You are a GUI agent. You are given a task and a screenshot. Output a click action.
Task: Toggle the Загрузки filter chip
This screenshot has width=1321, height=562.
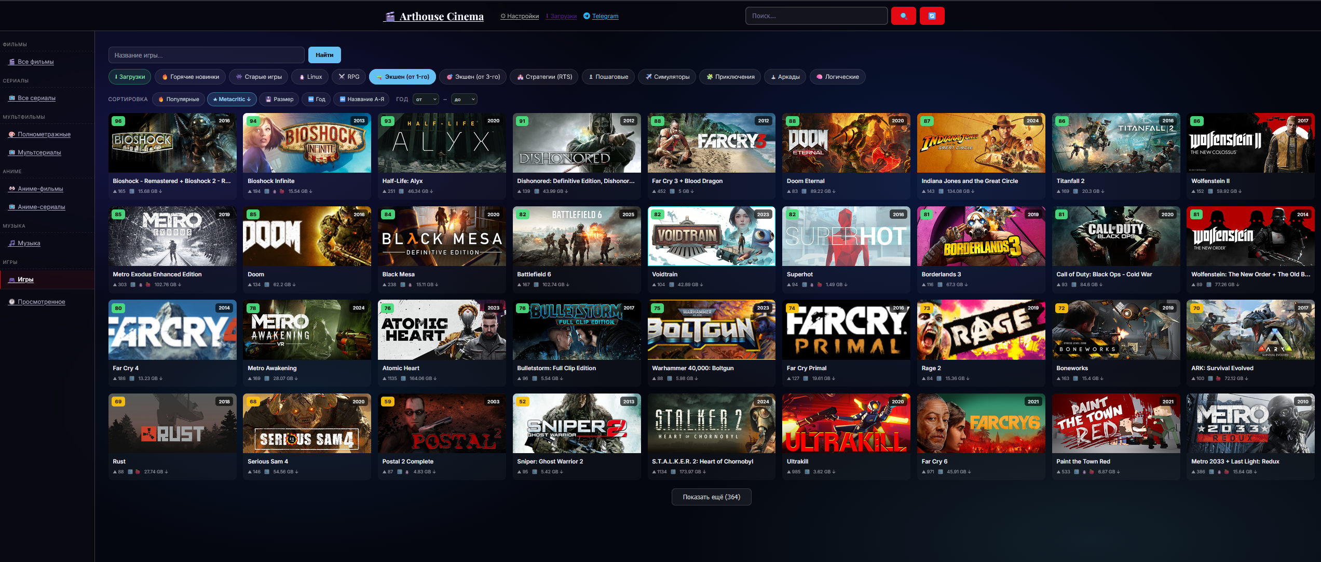(130, 77)
